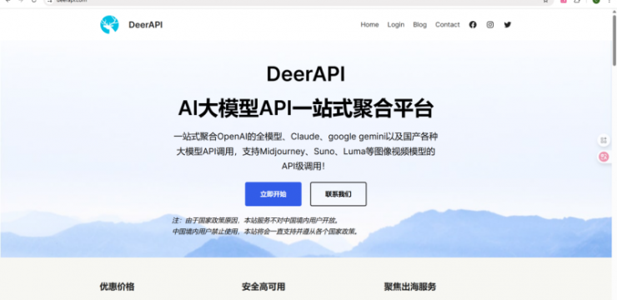Click the 聚焦出海服务 section heading
This screenshot has width=617, height=300.
coord(410,287)
